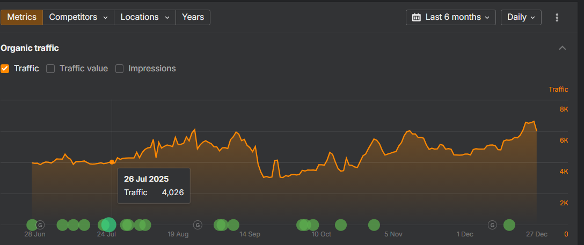Open the Competitors dropdown tab
The image size is (584, 245).
click(x=78, y=18)
